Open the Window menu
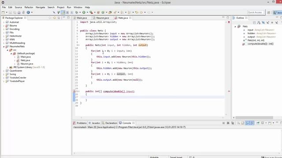This screenshot has height=158, width=282. pos(78,7)
